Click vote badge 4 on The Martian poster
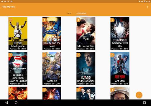The image size is (151, 106). (112, 90)
